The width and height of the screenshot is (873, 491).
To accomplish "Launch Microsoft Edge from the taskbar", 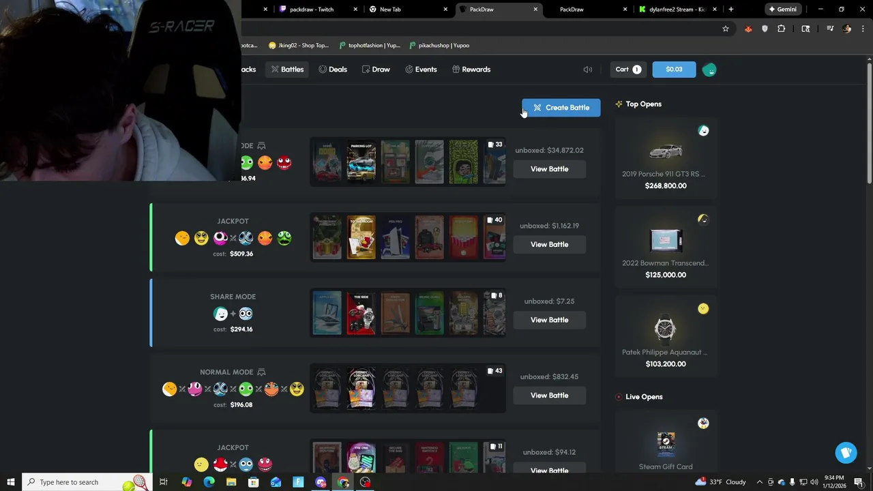I will pos(209,482).
